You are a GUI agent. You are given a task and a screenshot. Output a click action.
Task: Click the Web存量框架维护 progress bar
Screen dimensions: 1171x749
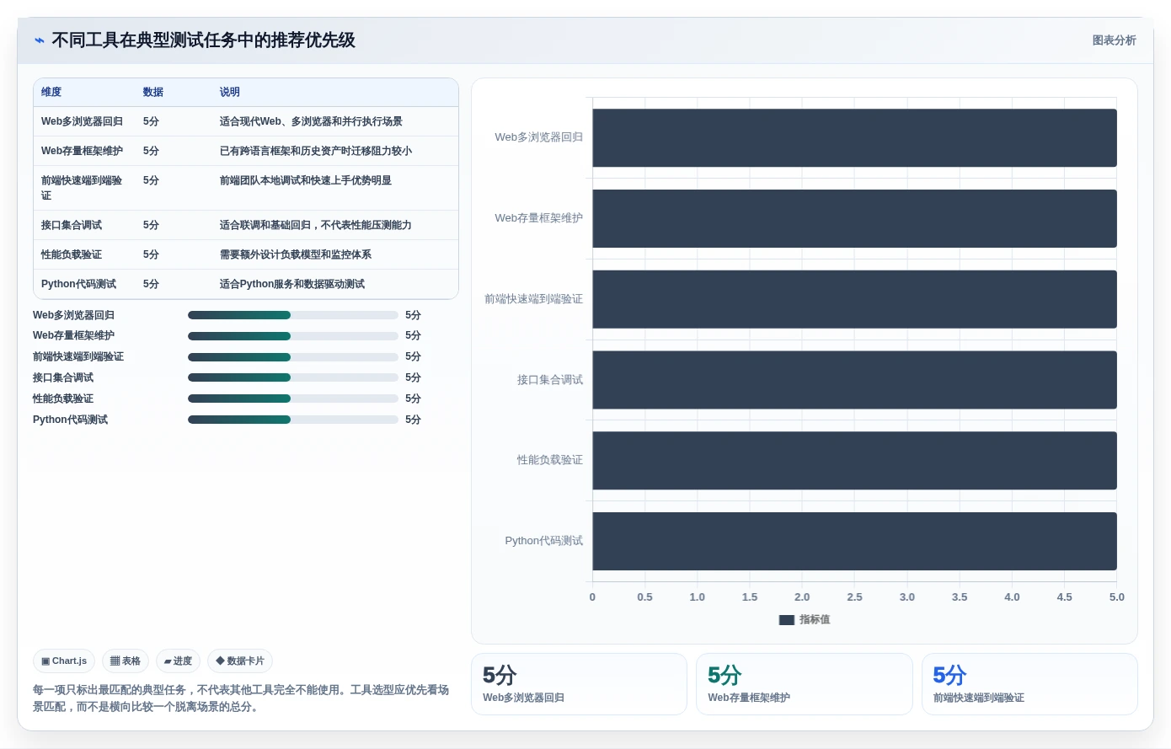(293, 336)
